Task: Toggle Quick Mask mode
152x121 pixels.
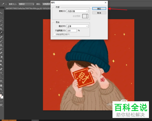Action: [1, 101]
